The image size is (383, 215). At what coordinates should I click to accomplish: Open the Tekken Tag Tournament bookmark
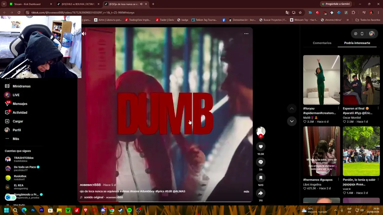(x=204, y=20)
